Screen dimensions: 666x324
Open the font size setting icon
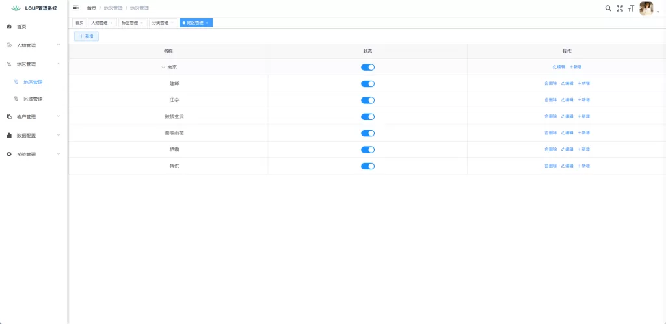click(x=631, y=8)
